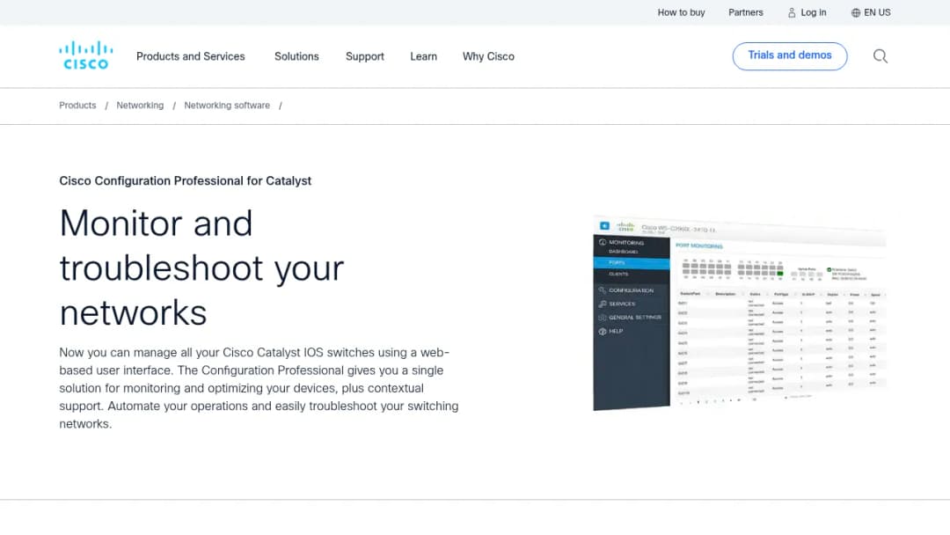Screen dimensions: 950x535
Task: Select the page subtitle 'Cisco Configuration Professional for Catalyst'
Action: (186, 180)
